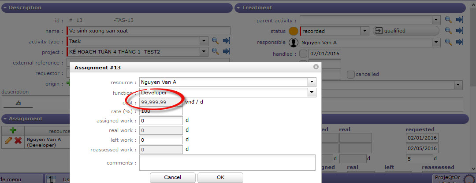Click the switch-mode arrows icon in bottom bar
The image size is (476, 183).
click(52, 179)
